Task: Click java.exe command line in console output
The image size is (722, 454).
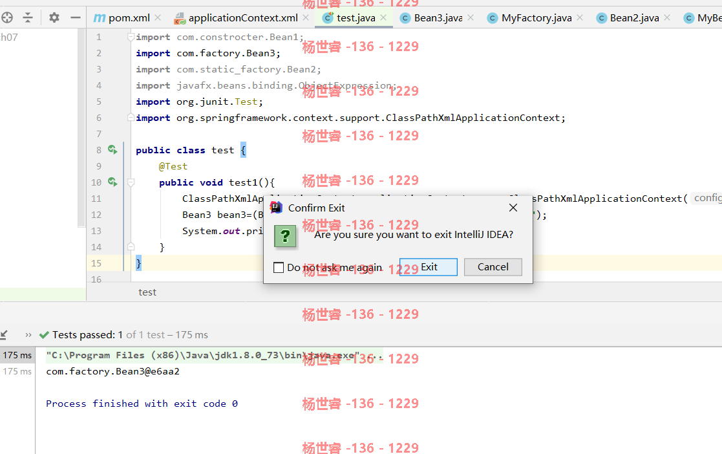Action: 214,355
